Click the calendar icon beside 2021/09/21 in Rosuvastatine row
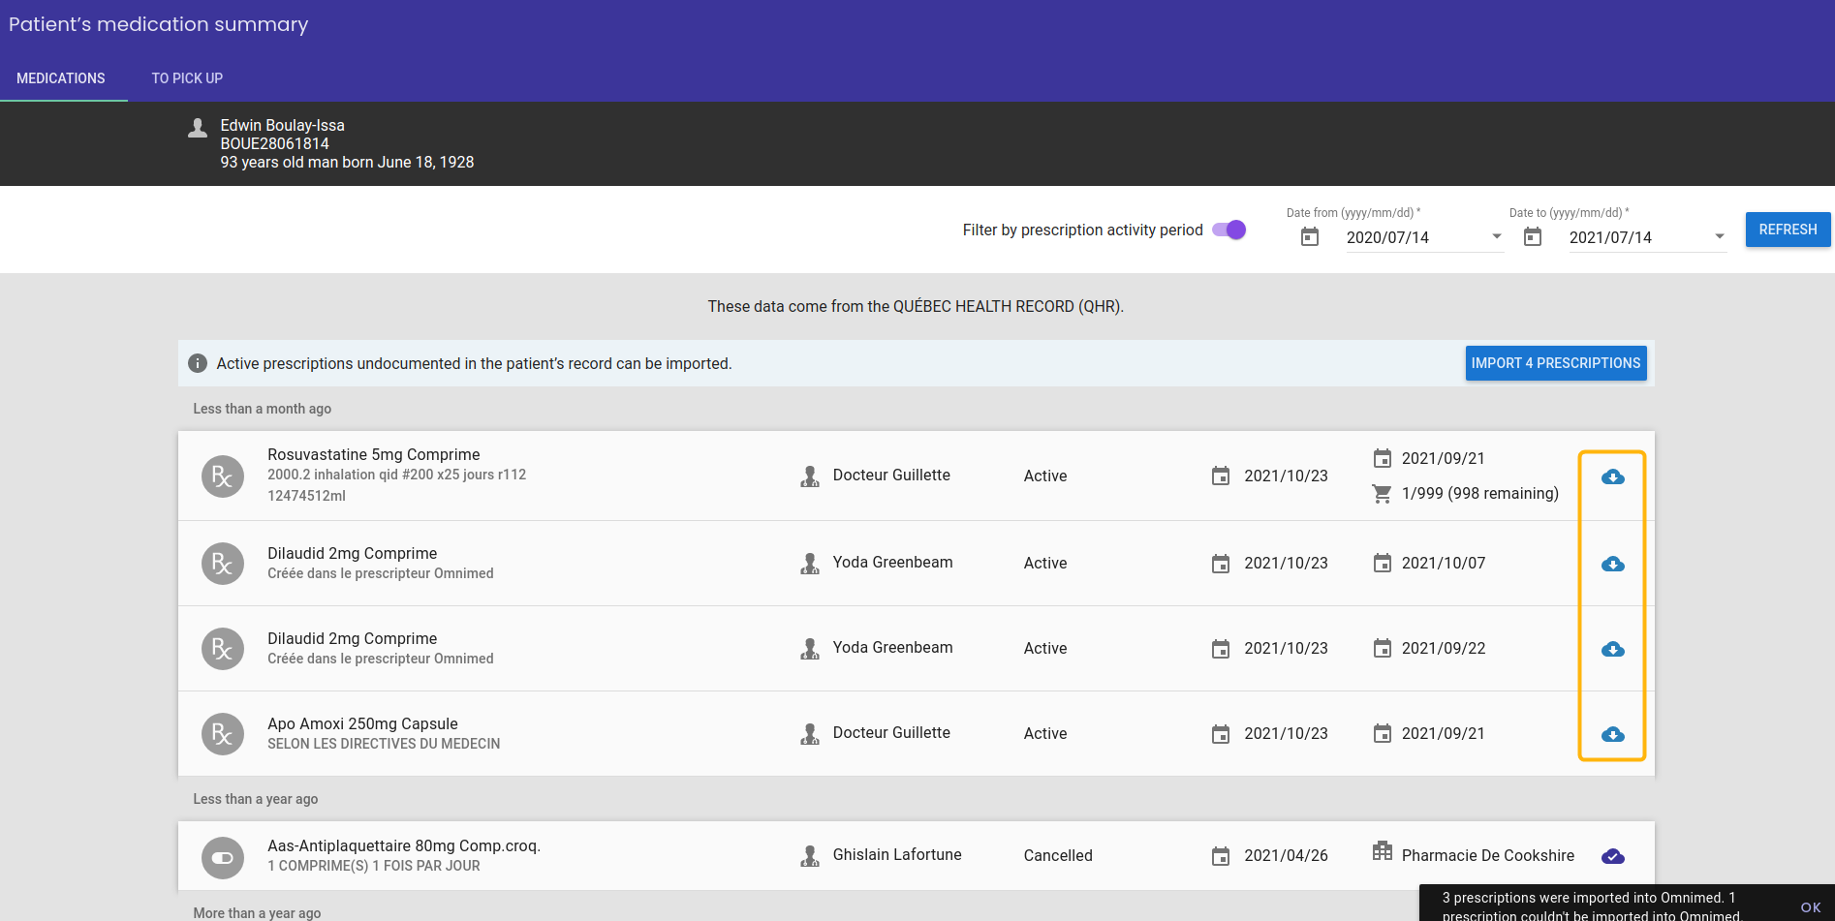Viewport: 1835px width, 921px height. pyautogui.click(x=1383, y=458)
